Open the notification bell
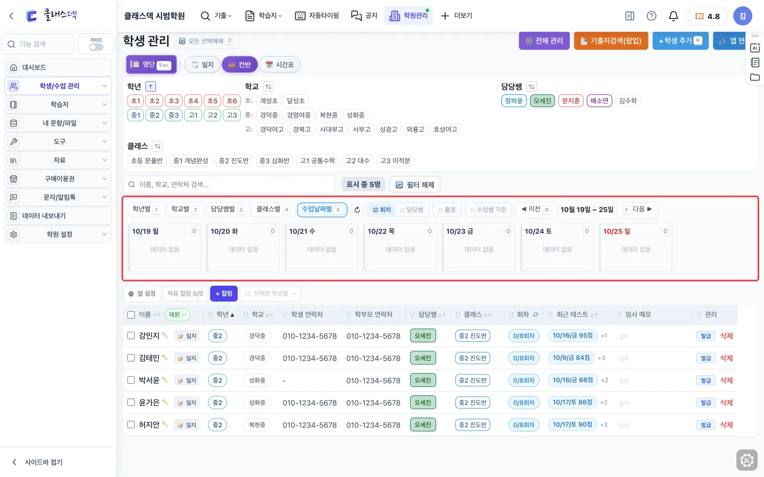Image resolution: width=764 pixels, height=477 pixels. (x=673, y=16)
